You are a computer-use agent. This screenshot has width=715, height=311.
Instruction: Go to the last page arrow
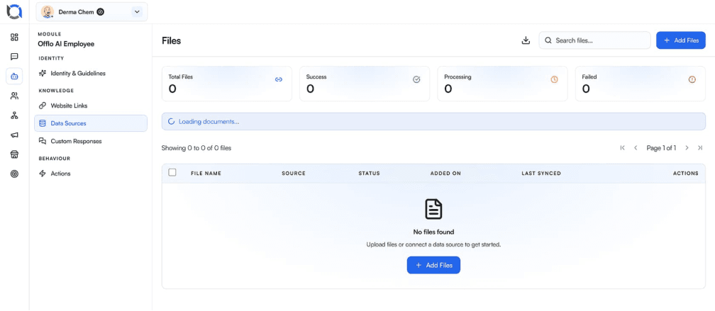point(700,148)
